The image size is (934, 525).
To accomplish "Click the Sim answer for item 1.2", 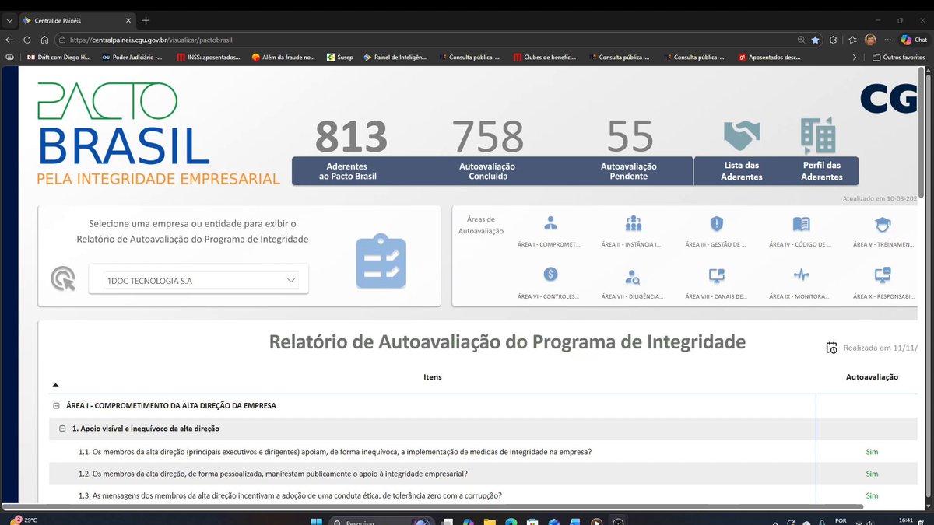I will [872, 474].
